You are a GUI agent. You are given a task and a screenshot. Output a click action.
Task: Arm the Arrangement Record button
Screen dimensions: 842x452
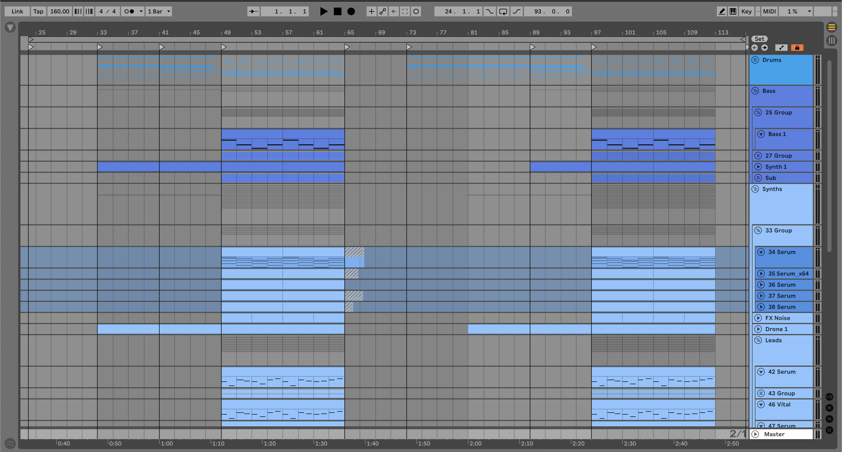351,11
